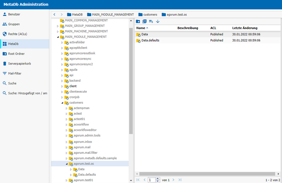The width and height of the screenshot is (282, 183).
Task: Click the add multiple entries icon
Action: coord(144,21)
